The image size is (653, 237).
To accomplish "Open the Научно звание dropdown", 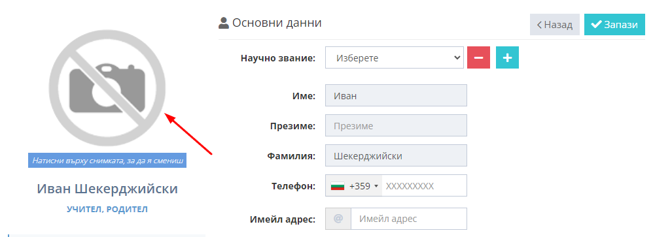I will pyautogui.click(x=394, y=57).
